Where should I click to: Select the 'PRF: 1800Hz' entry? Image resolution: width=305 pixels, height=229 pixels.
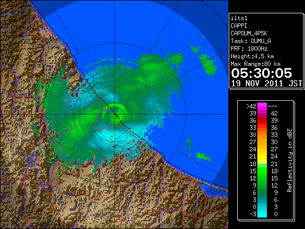pos(249,49)
